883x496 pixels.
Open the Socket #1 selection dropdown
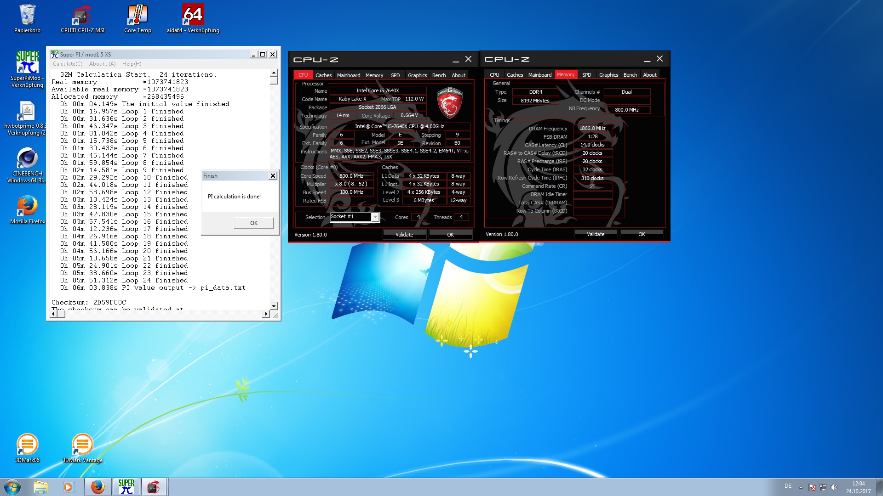(355, 217)
